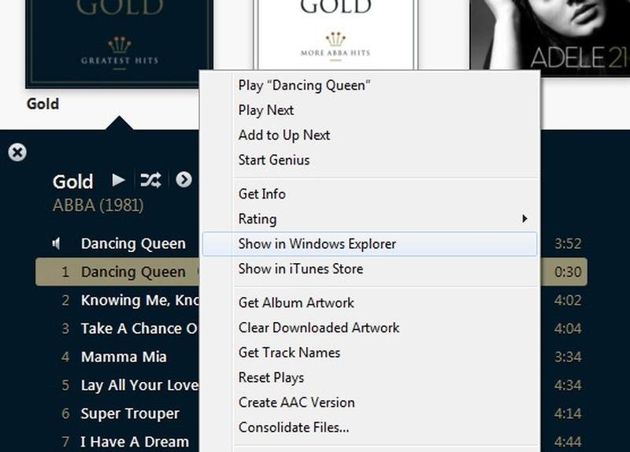Select track 6 Super Trouper
Viewport: 630px width, 452px height.
117,413
